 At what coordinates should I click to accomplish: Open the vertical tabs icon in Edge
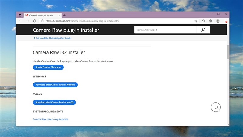pos(20,16)
